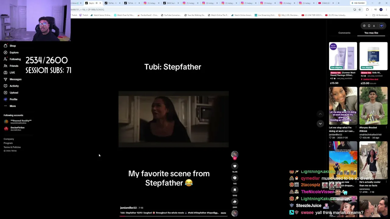
Task: Click the $23.00 product price
Action: click(365, 83)
